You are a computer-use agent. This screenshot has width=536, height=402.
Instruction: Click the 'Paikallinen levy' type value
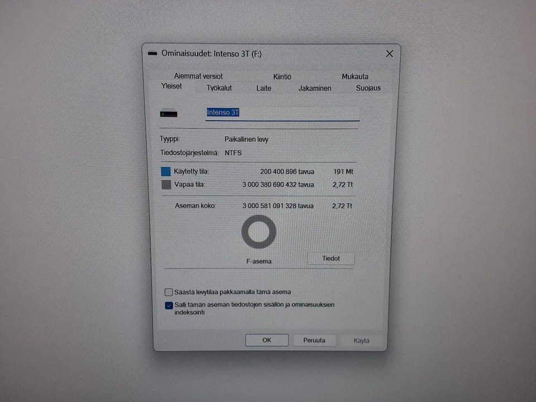[x=246, y=140]
